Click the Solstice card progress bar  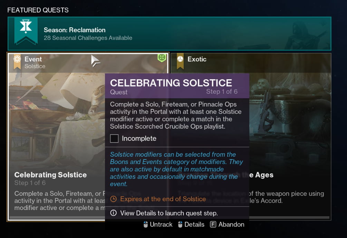[55, 218]
